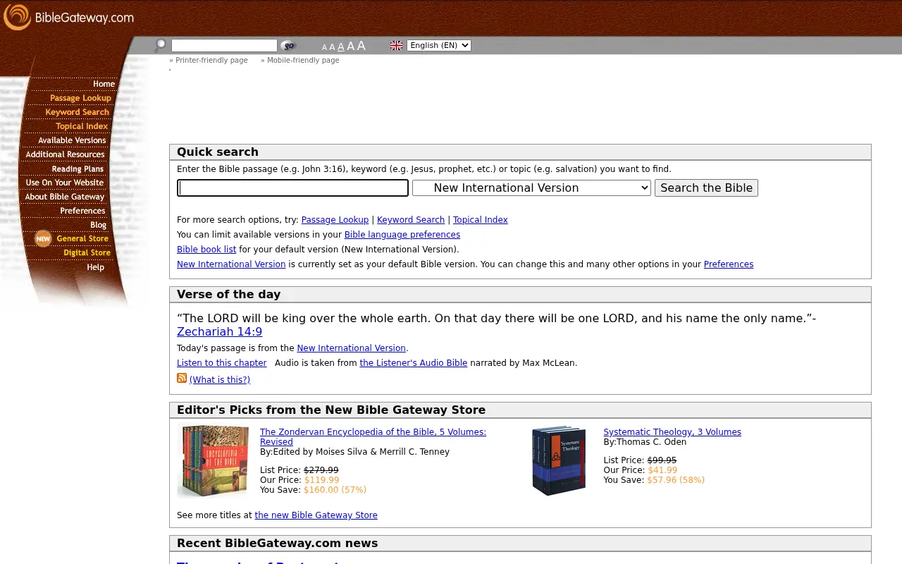
Task: Follow the Keyword Search link in Quick search
Action: [411, 220]
